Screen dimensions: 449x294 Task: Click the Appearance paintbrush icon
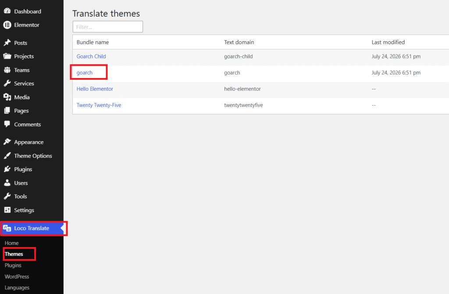point(7,142)
